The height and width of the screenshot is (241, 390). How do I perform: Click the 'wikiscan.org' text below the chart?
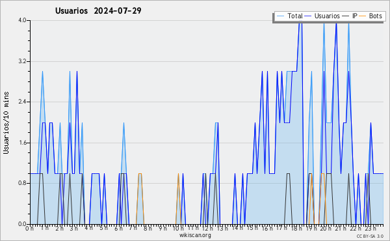point(195,235)
